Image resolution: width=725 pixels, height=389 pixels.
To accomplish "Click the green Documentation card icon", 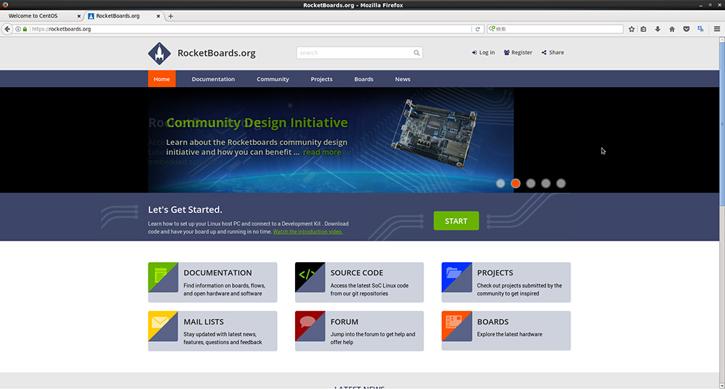I will point(162,277).
